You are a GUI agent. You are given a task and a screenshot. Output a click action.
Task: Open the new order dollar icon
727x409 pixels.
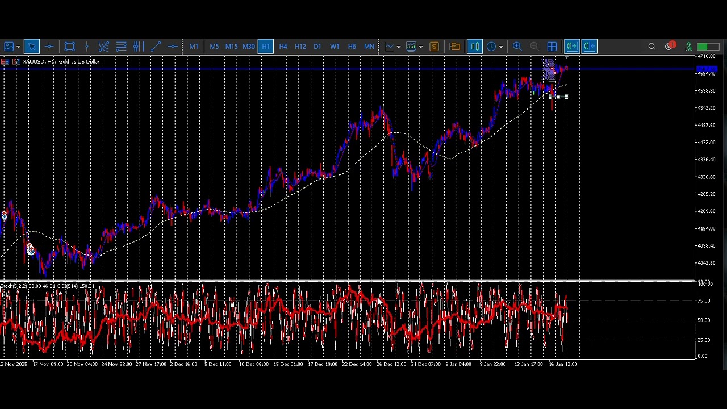pos(434,47)
